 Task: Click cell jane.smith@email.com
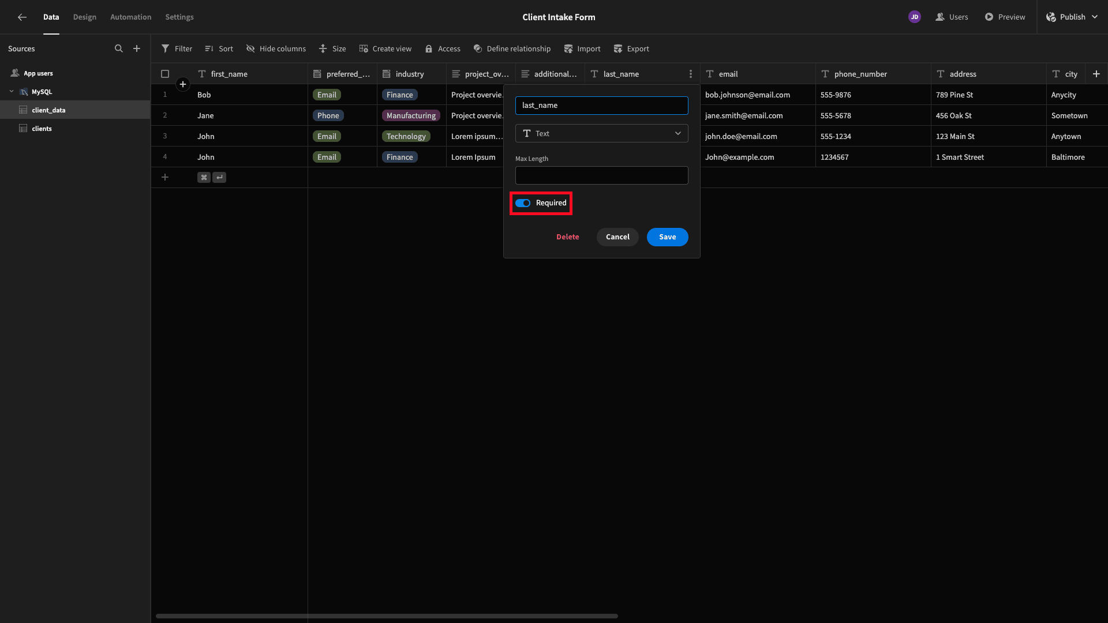point(758,115)
